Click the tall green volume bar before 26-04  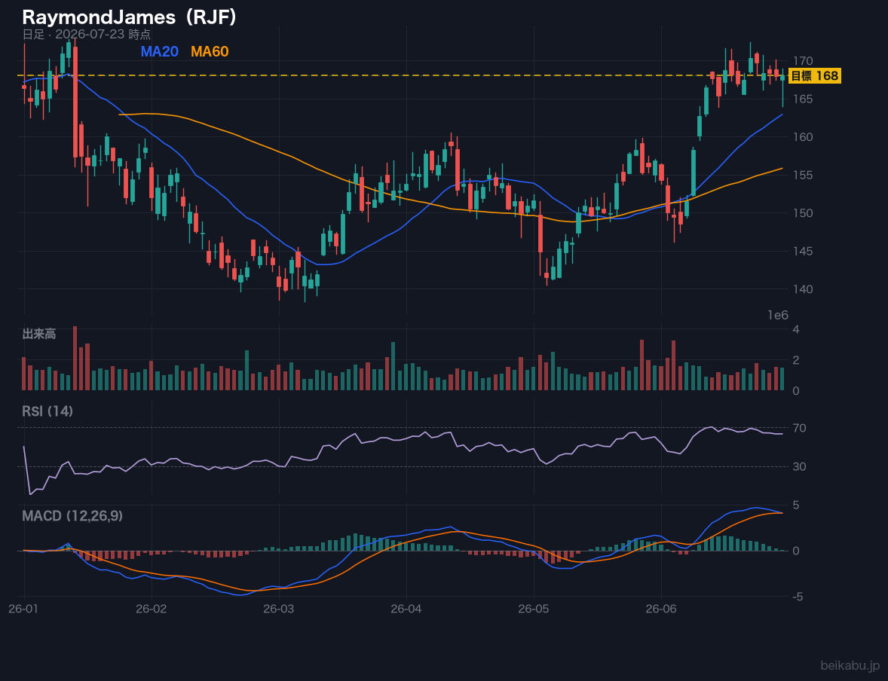393,366
